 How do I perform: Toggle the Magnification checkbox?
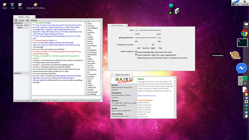click(x=120, y=38)
